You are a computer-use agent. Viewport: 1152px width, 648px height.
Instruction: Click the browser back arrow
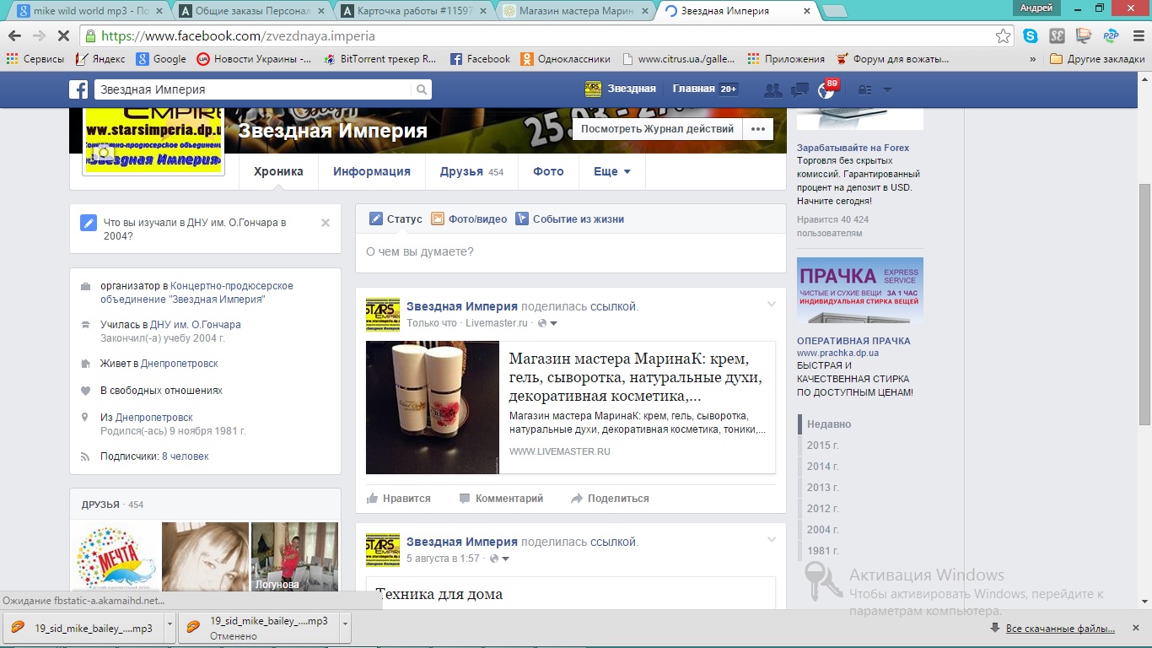pyautogui.click(x=14, y=36)
